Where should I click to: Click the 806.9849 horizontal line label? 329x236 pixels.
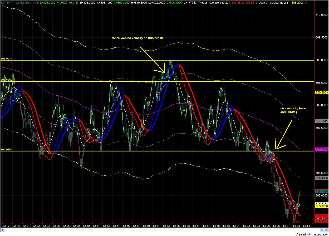click(7, 149)
